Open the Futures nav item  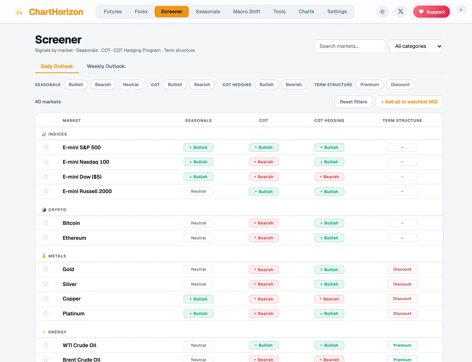click(113, 11)
